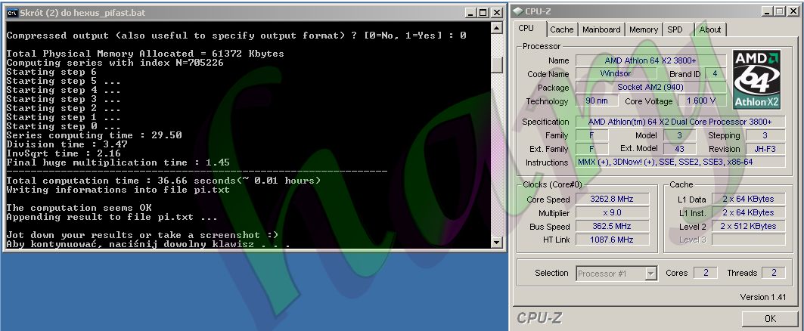Switch to the SPD tab
Image resolution: width=804 pixels, height=331 pixels.
[x=675, y=29]
